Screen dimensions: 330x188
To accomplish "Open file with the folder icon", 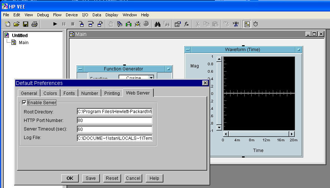I will tap(17, 24).
